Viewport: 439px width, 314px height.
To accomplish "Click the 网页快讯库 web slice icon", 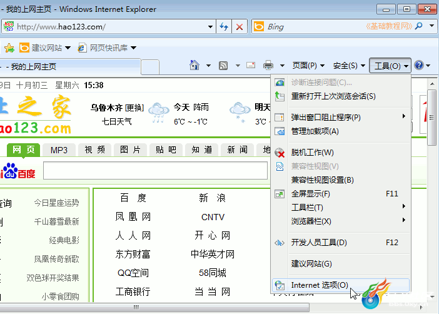I will 82,48.
